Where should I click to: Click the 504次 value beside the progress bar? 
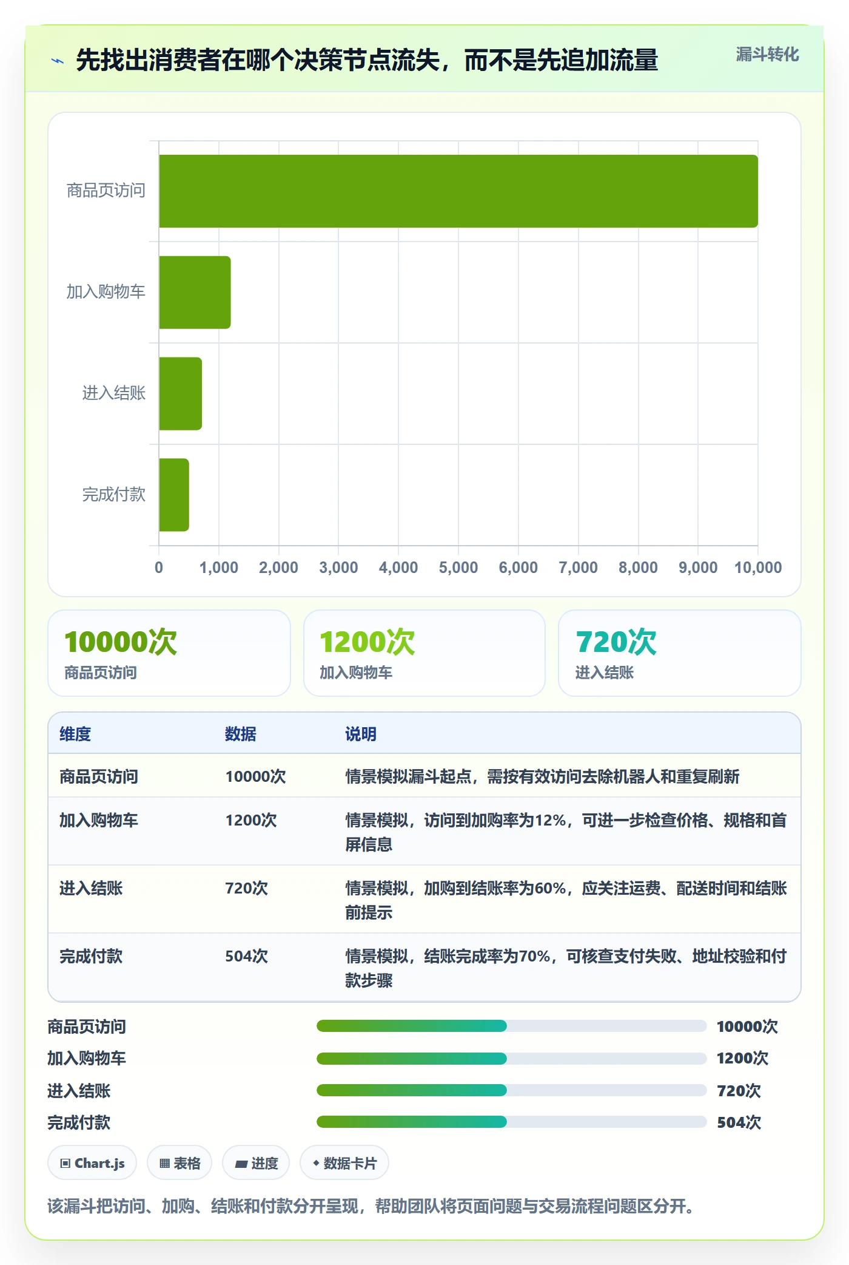coord(739,1122)
